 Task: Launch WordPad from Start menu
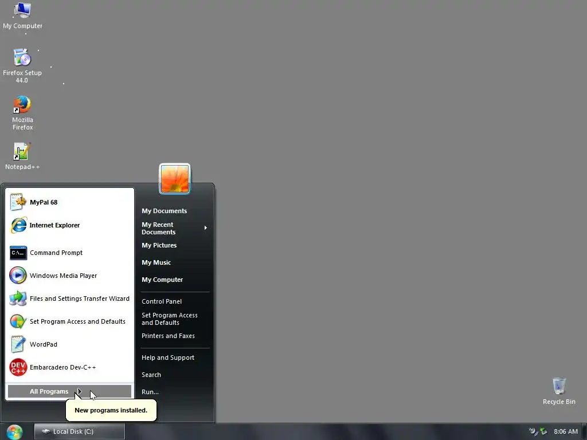pos(69,344)
